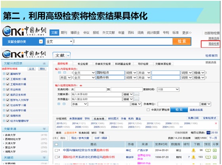Click the 发表时间 从 start date field
The width and height of the screenshot is (222, 165).
pos(90,90)
